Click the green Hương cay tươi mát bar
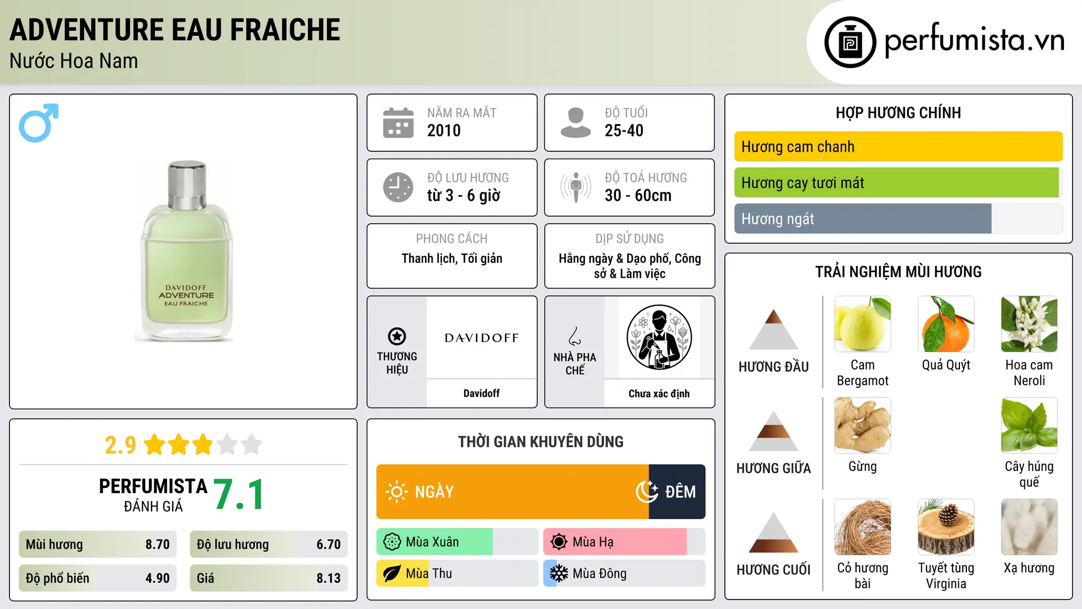 point(897,183)
